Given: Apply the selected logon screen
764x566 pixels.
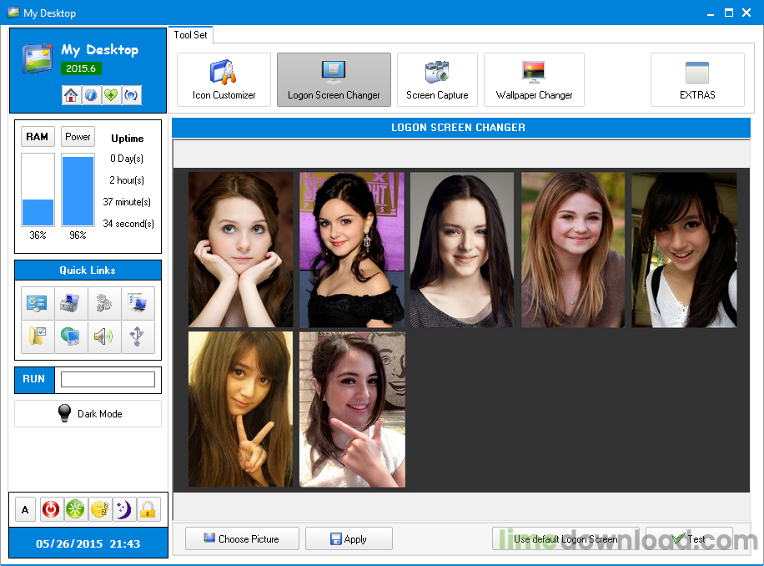Looking at the screenshot, I should coord(349,538).
